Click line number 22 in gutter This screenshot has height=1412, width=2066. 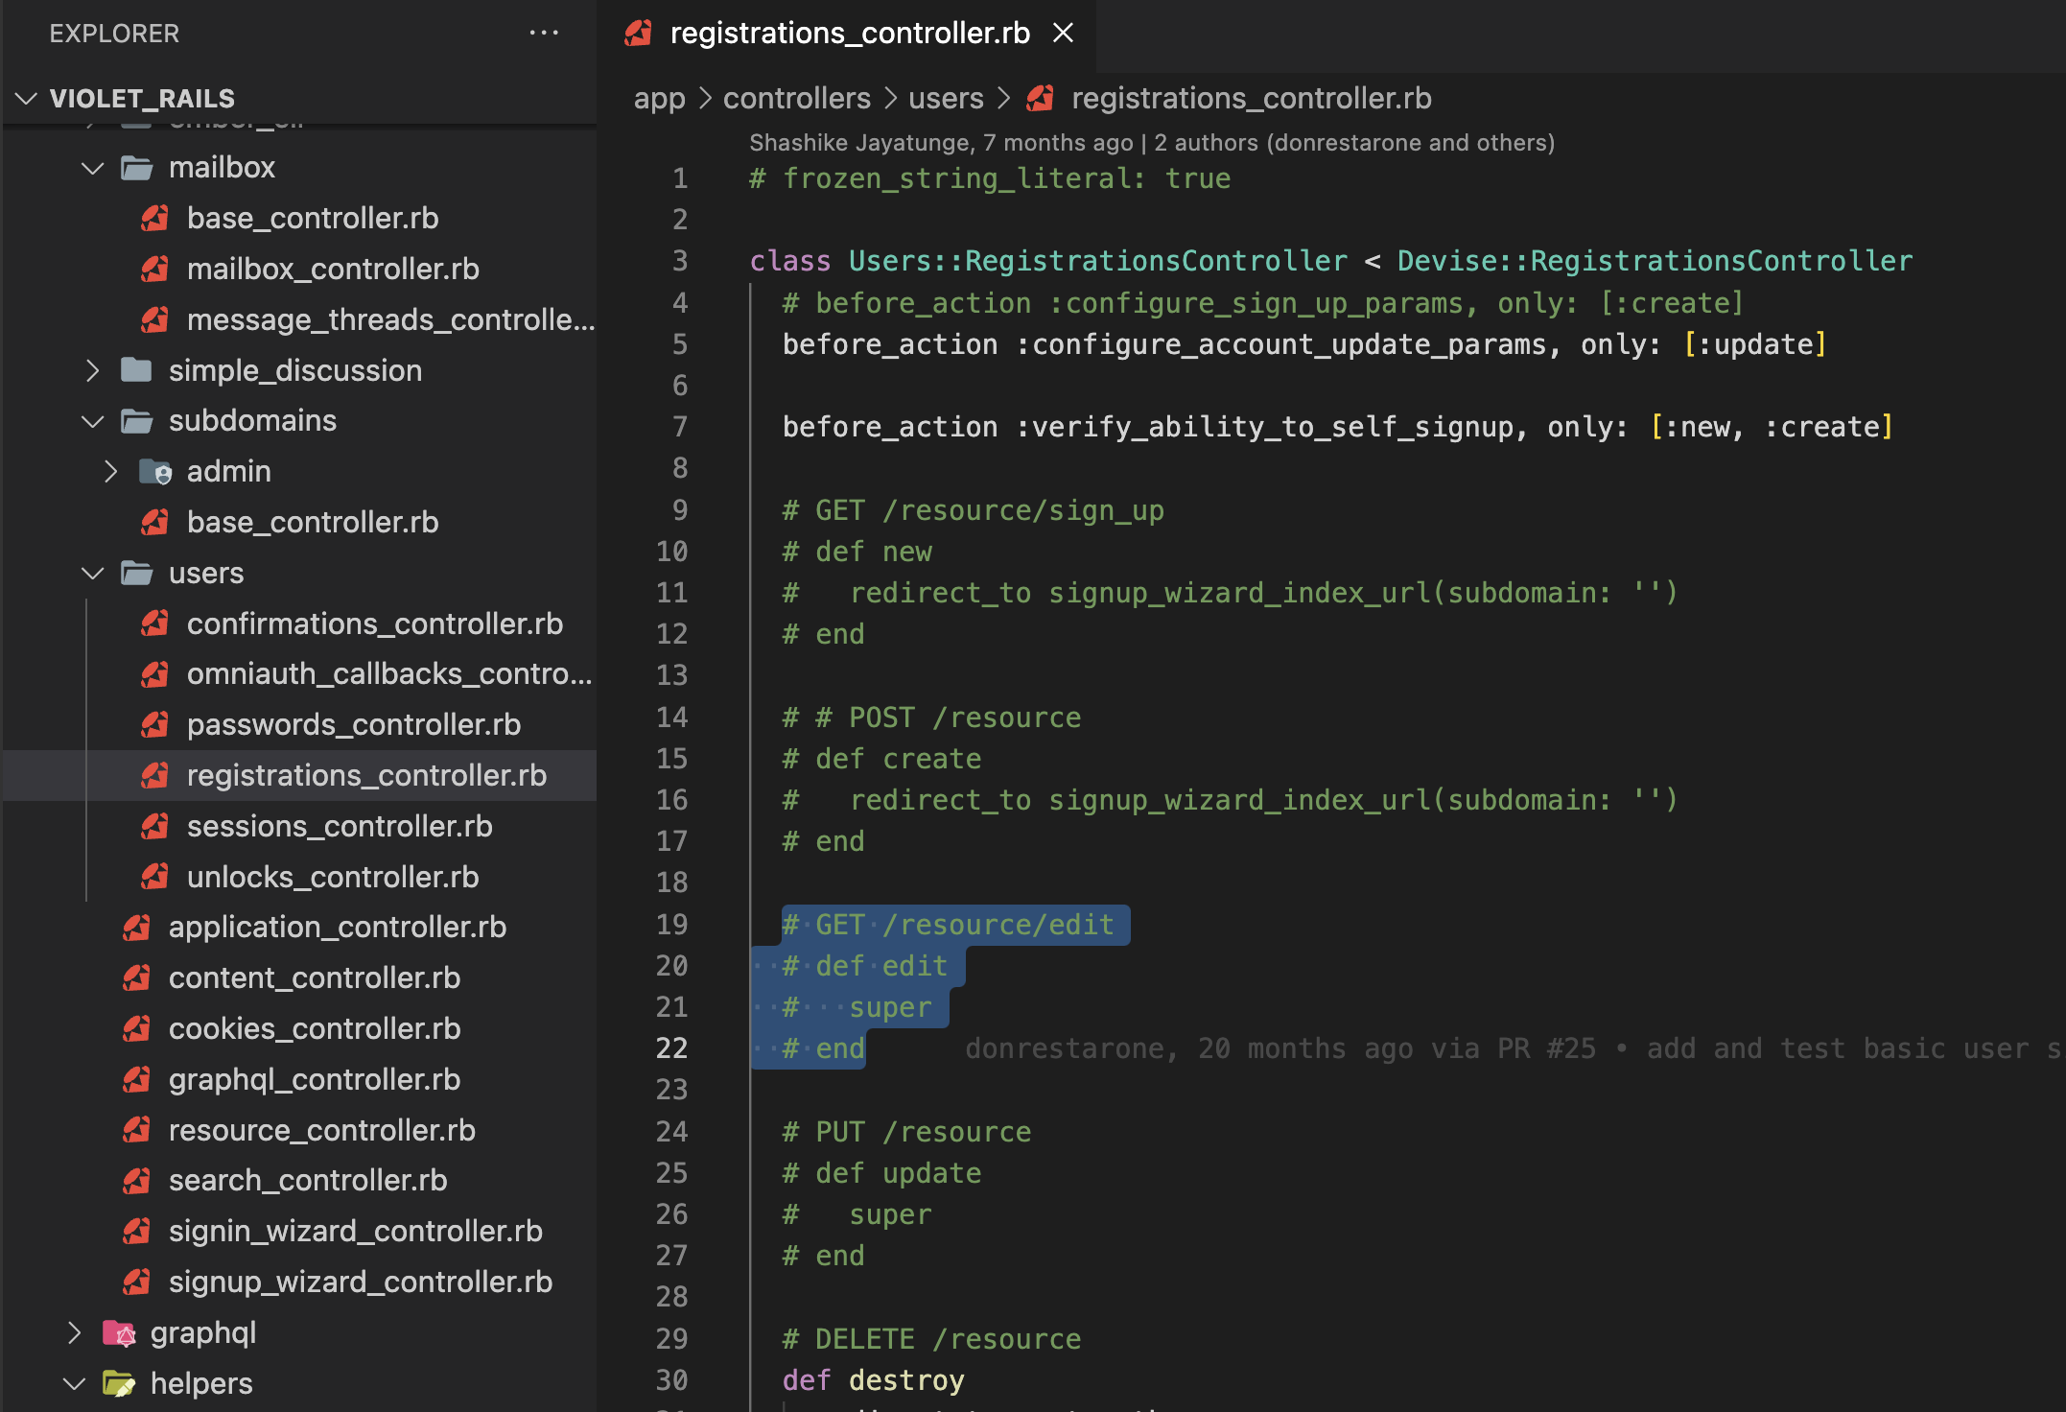point(671,1048)
